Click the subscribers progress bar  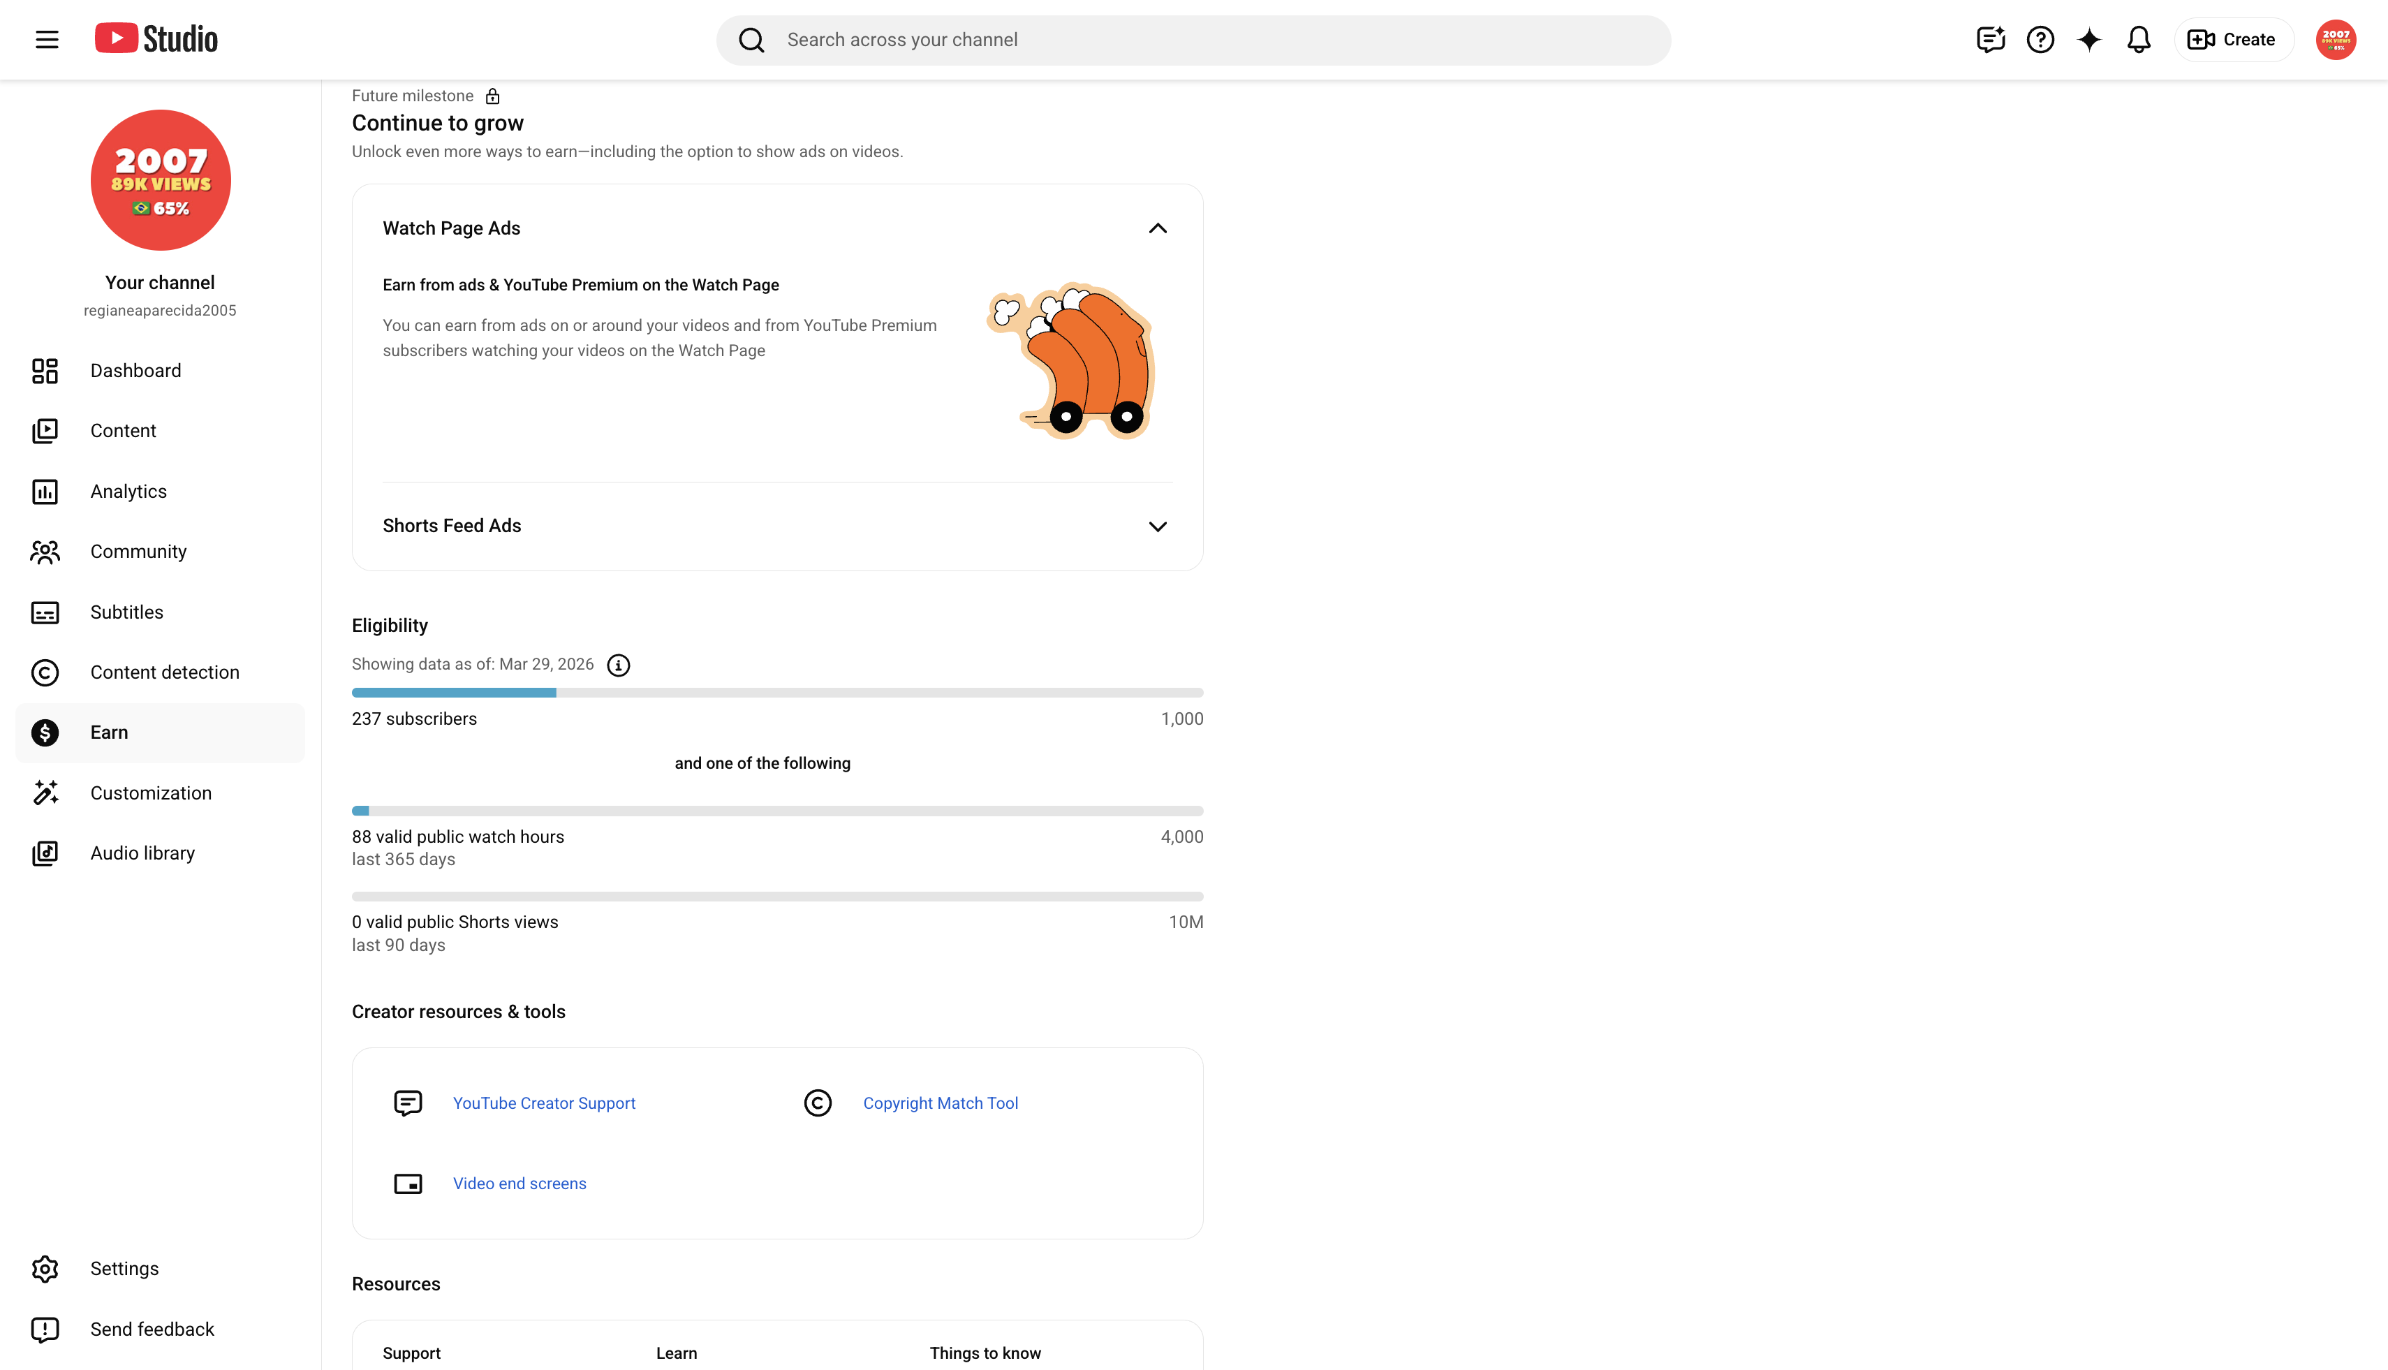tap(777, 693)
